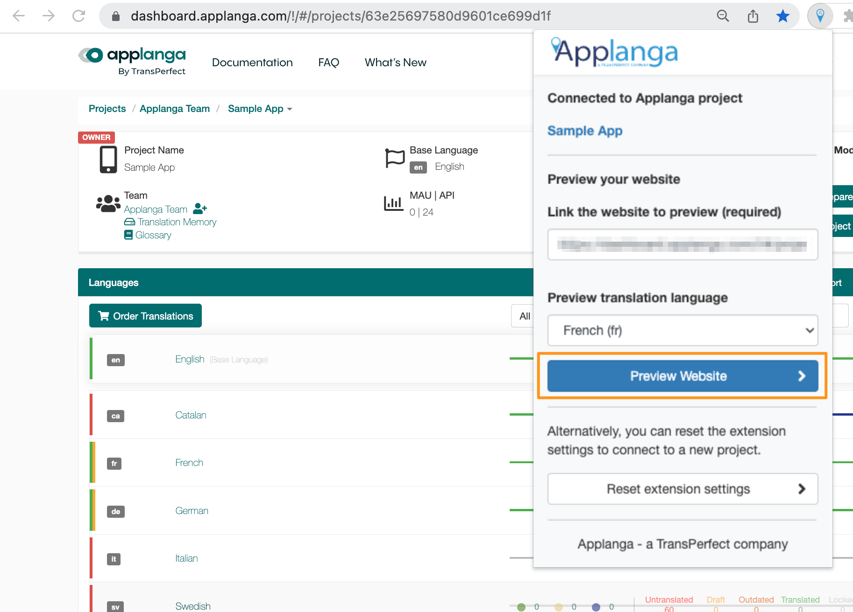Click Reset extension settings button
Screen dimensions: 853x612
682,489
